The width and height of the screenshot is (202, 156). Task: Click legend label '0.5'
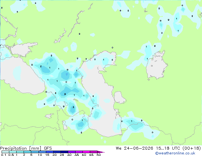click(11, 155)
